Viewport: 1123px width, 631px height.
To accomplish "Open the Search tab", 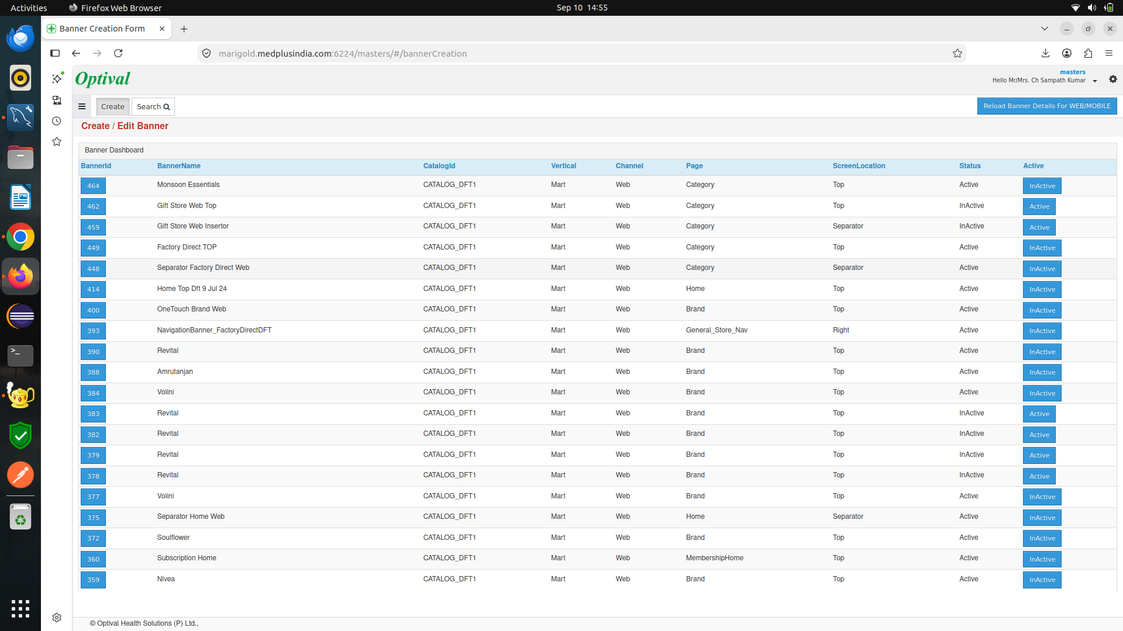I will [153, 106].
